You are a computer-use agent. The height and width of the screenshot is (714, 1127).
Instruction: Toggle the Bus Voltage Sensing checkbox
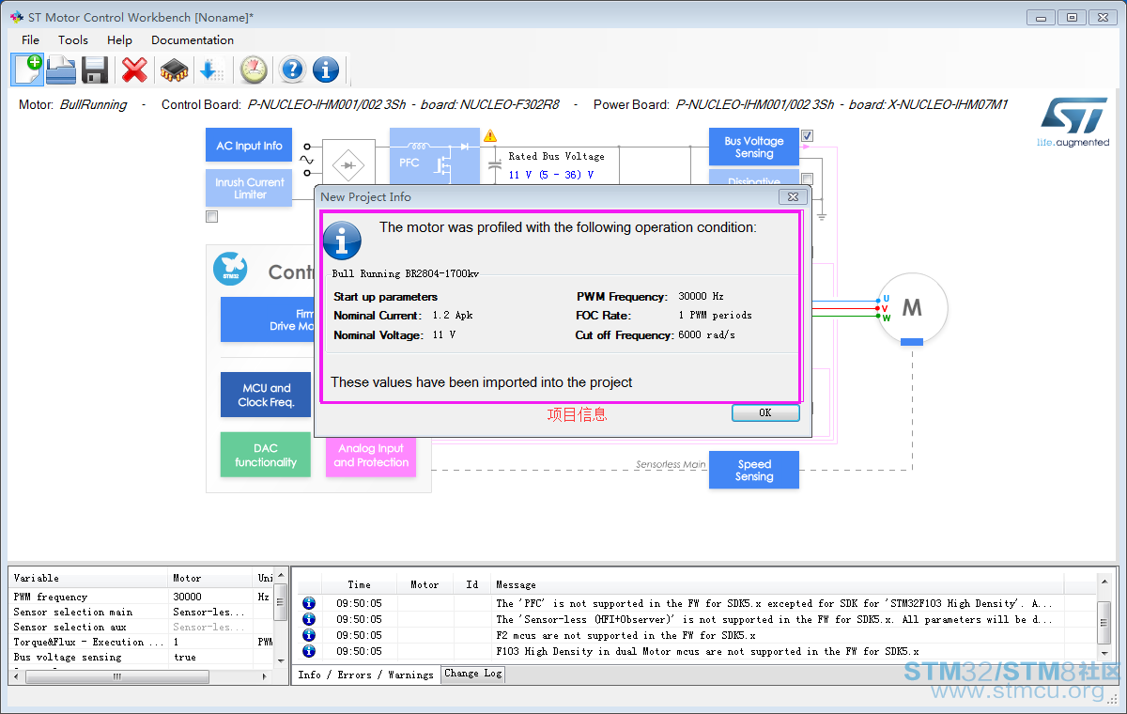click(807, 135)
